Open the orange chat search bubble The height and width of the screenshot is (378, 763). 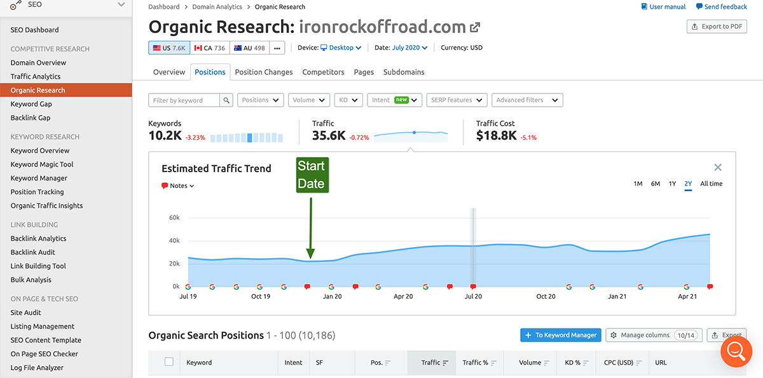(736, 351)
